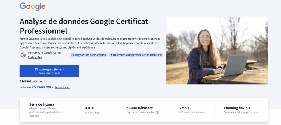
Task: Click the 6 mois duration text
Action: [x=184, y=108]
